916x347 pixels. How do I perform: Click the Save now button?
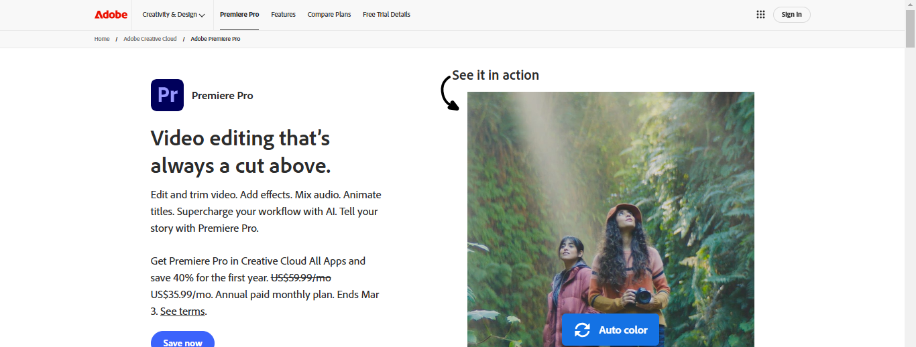point(182,340)
